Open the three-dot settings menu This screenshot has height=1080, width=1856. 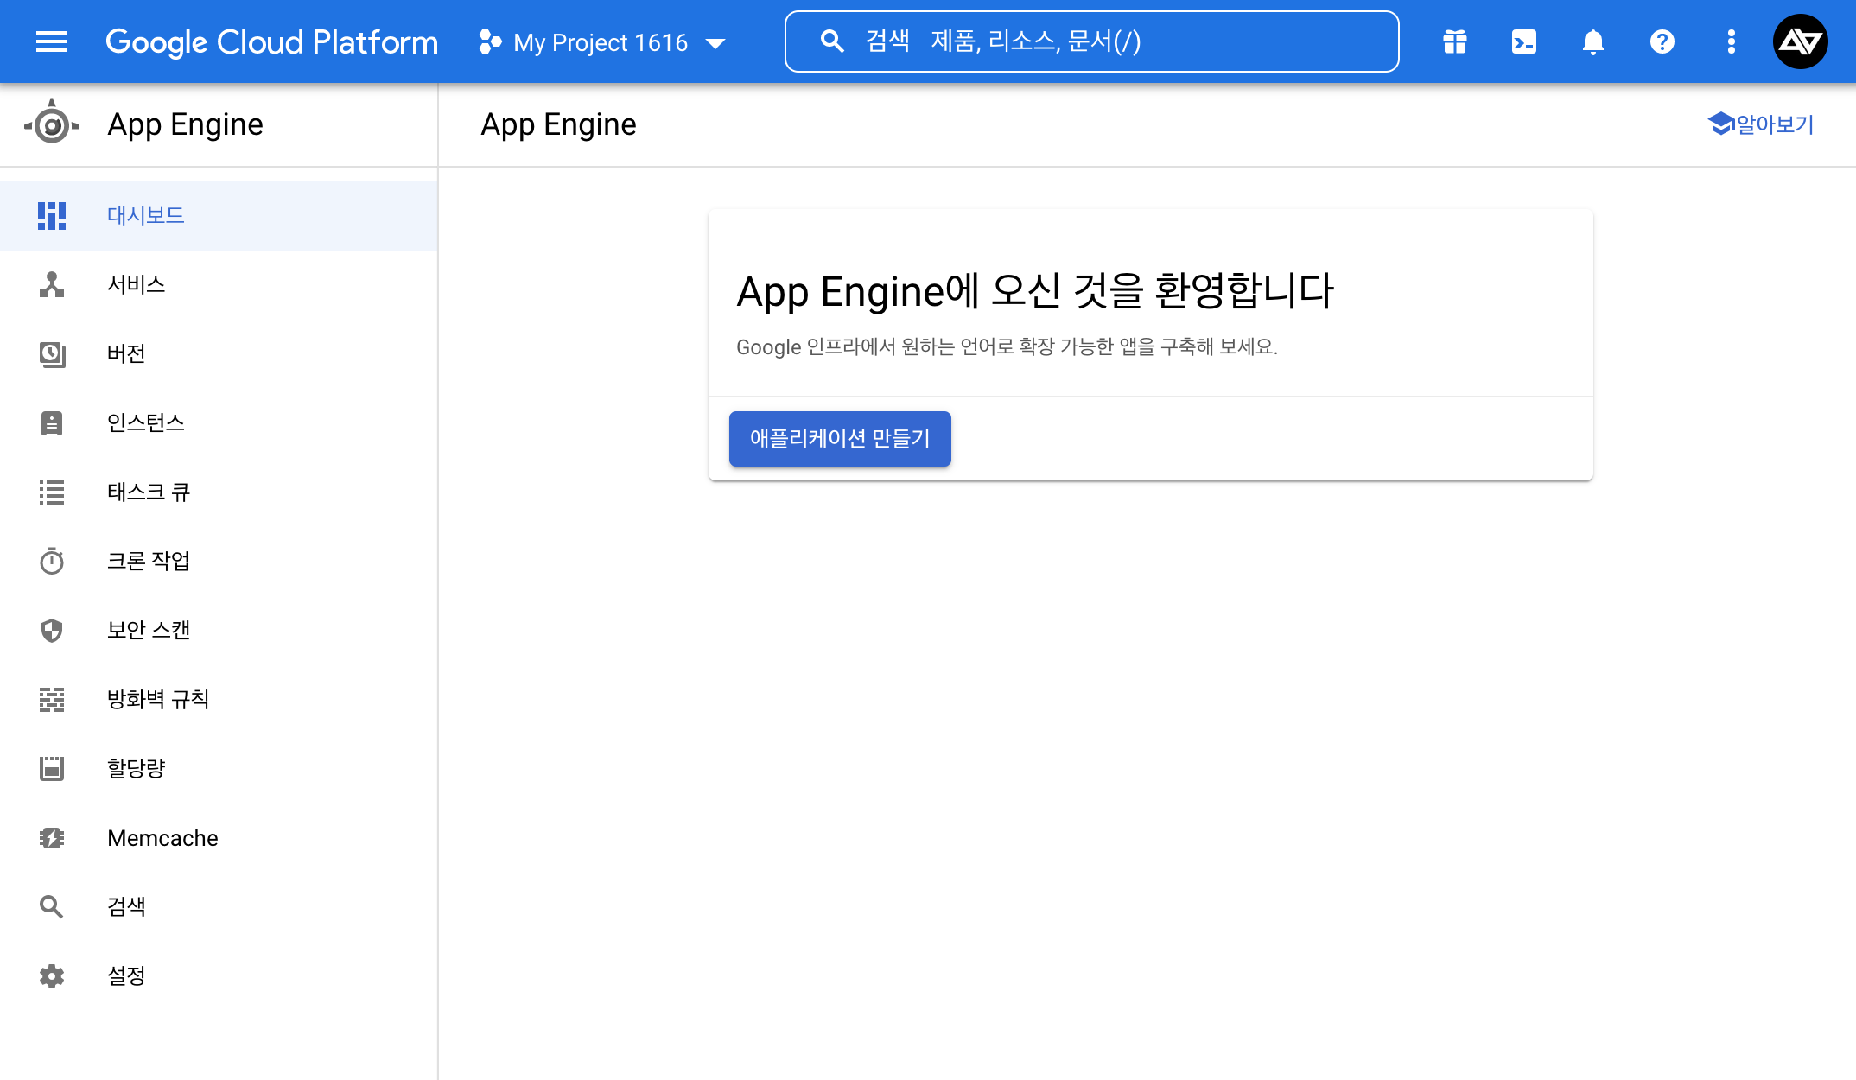tap(1732, 41)
